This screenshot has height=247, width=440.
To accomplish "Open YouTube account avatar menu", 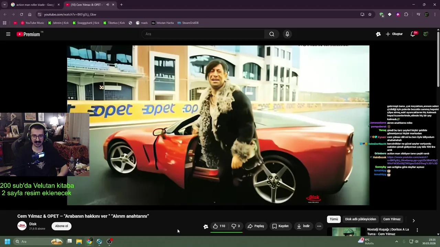I will pyautogui.click(x=426, y=34).
